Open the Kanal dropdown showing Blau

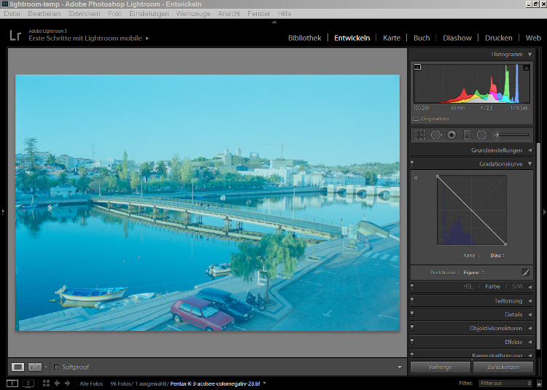(x=497, y=256)
